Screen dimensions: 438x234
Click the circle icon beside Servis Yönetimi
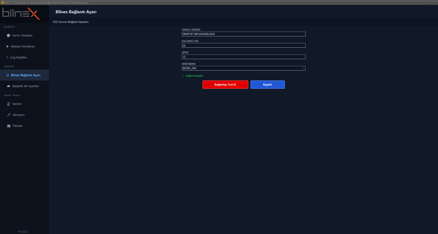[x=8, y=35]
